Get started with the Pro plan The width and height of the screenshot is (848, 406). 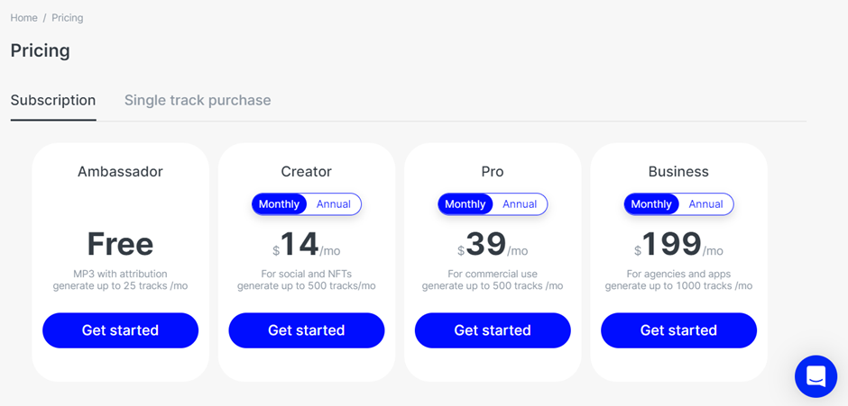493,330
